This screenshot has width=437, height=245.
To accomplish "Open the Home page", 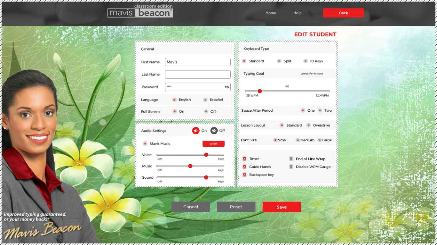I will [271, 13].
